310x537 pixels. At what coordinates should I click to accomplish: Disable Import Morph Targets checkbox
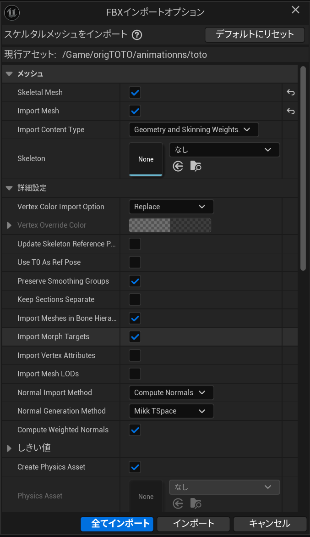pyautogui.click(x=135, y=337)
